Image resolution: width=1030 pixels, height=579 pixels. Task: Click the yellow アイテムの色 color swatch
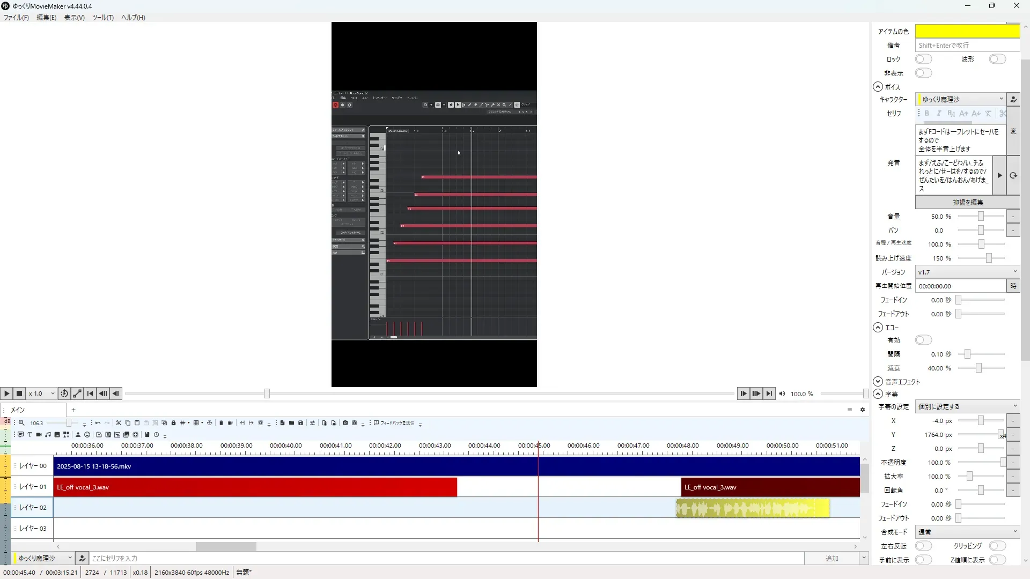[967, 31]
